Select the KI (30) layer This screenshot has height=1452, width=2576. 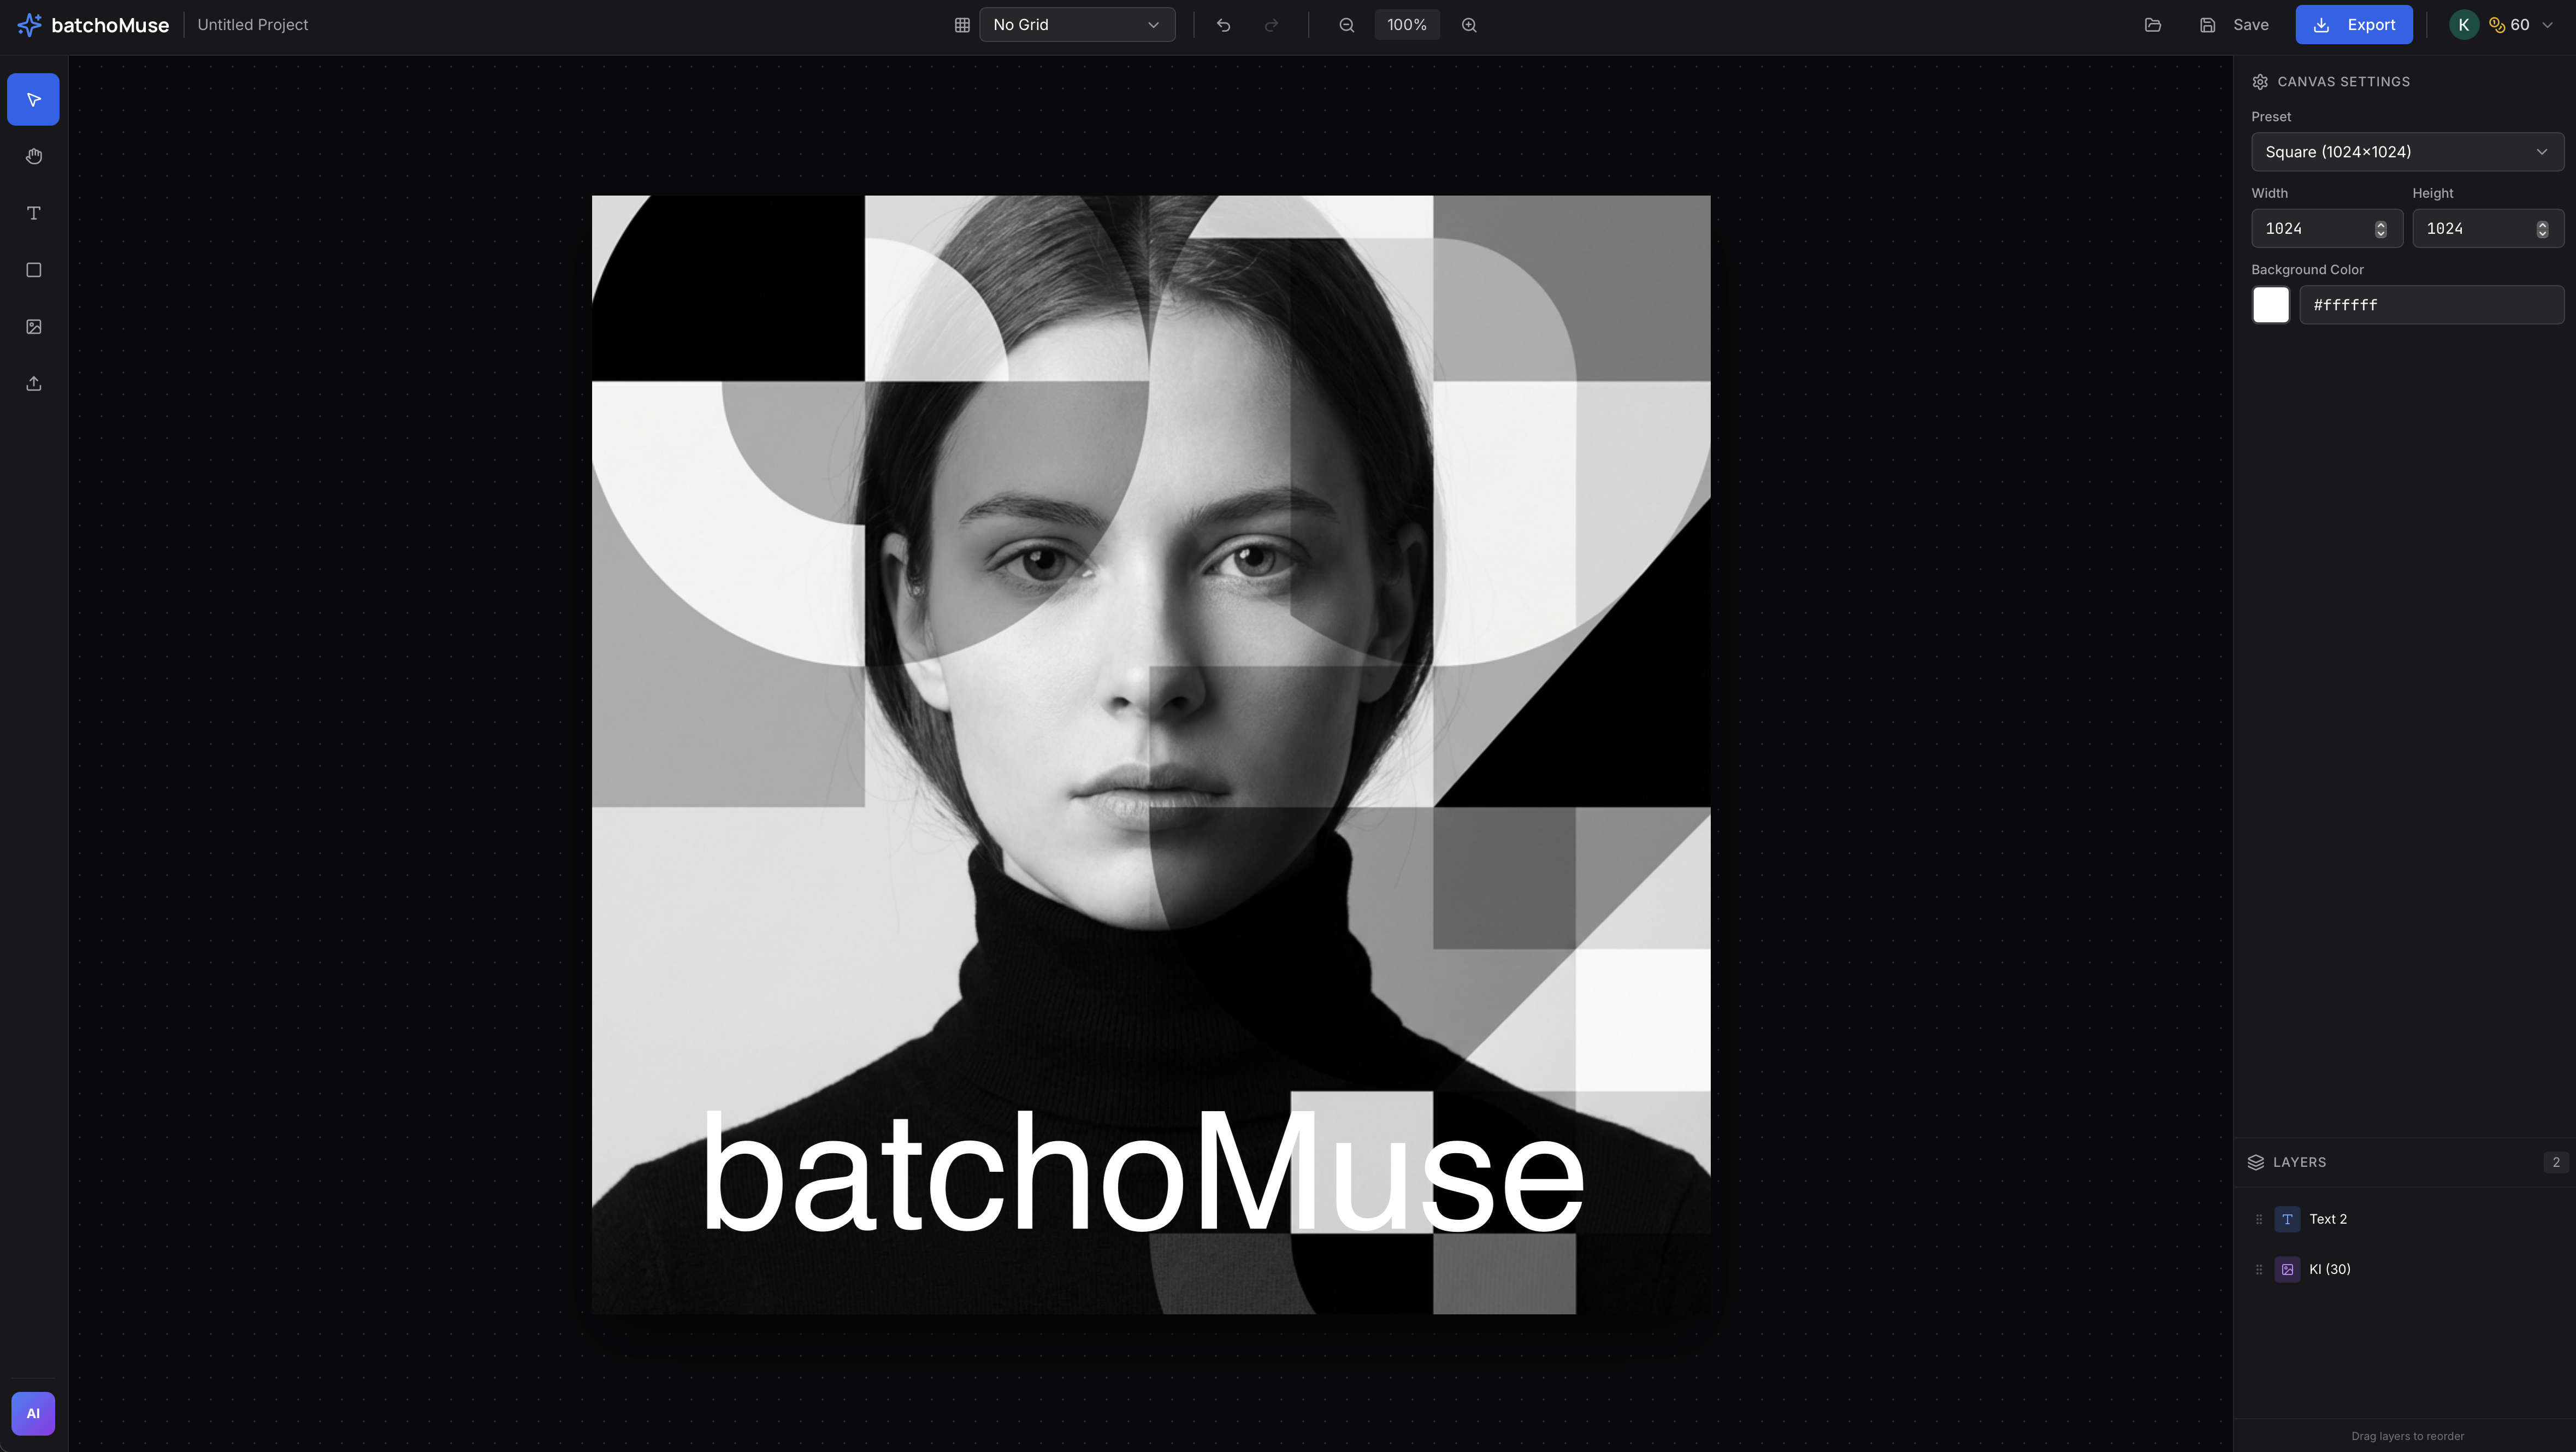point(2329,1269)
